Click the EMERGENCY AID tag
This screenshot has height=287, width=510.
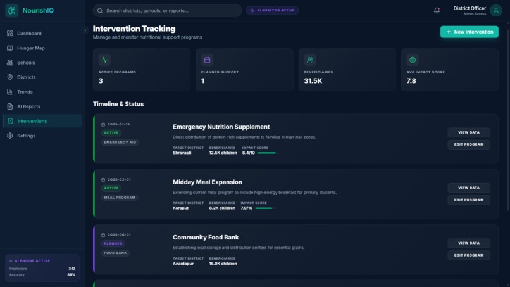(120, 143)
